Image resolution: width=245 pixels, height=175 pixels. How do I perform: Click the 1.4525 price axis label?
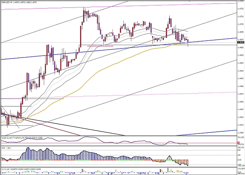click(241, 117)
